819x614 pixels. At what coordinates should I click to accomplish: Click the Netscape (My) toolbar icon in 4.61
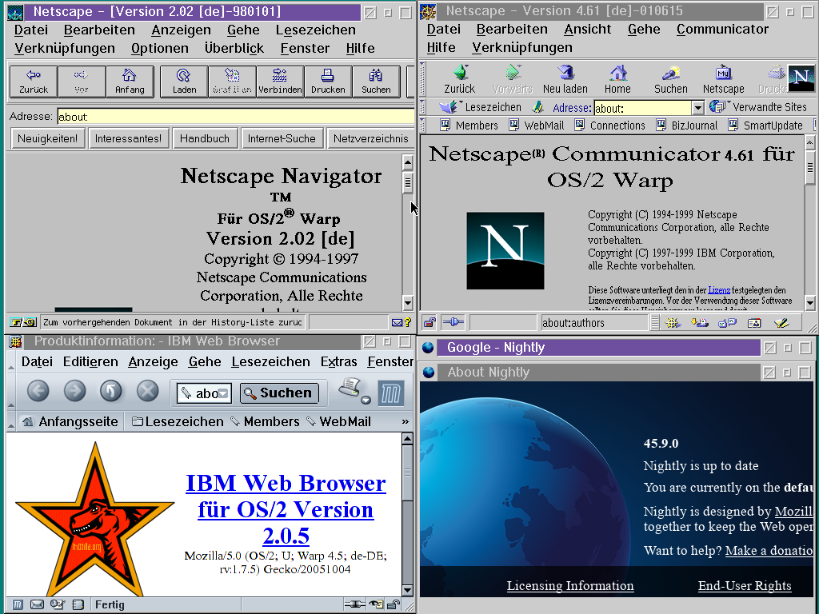pyautogui.click(x=723, y=79)
